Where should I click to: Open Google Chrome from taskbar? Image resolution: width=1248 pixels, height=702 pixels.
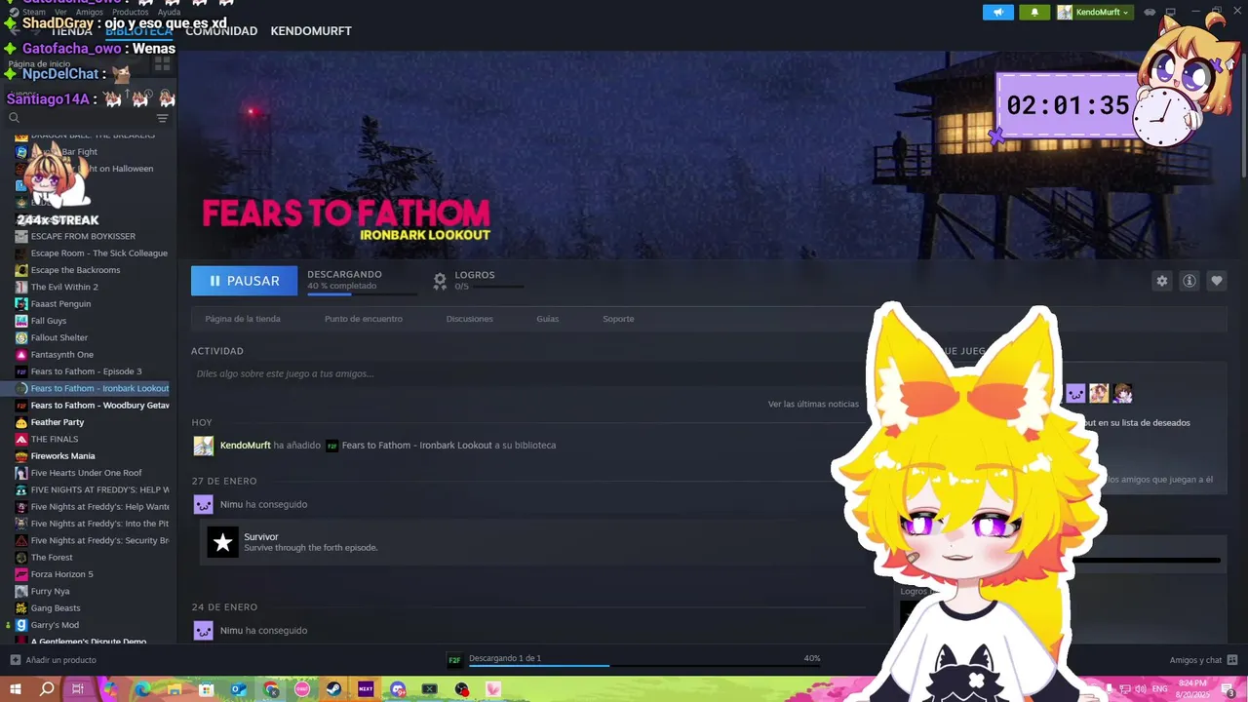click(271, 689)
